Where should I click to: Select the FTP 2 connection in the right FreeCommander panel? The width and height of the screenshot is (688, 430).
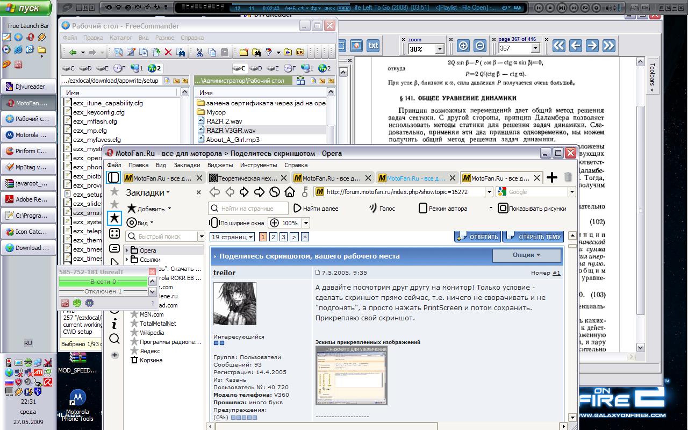tap(324, 68)
